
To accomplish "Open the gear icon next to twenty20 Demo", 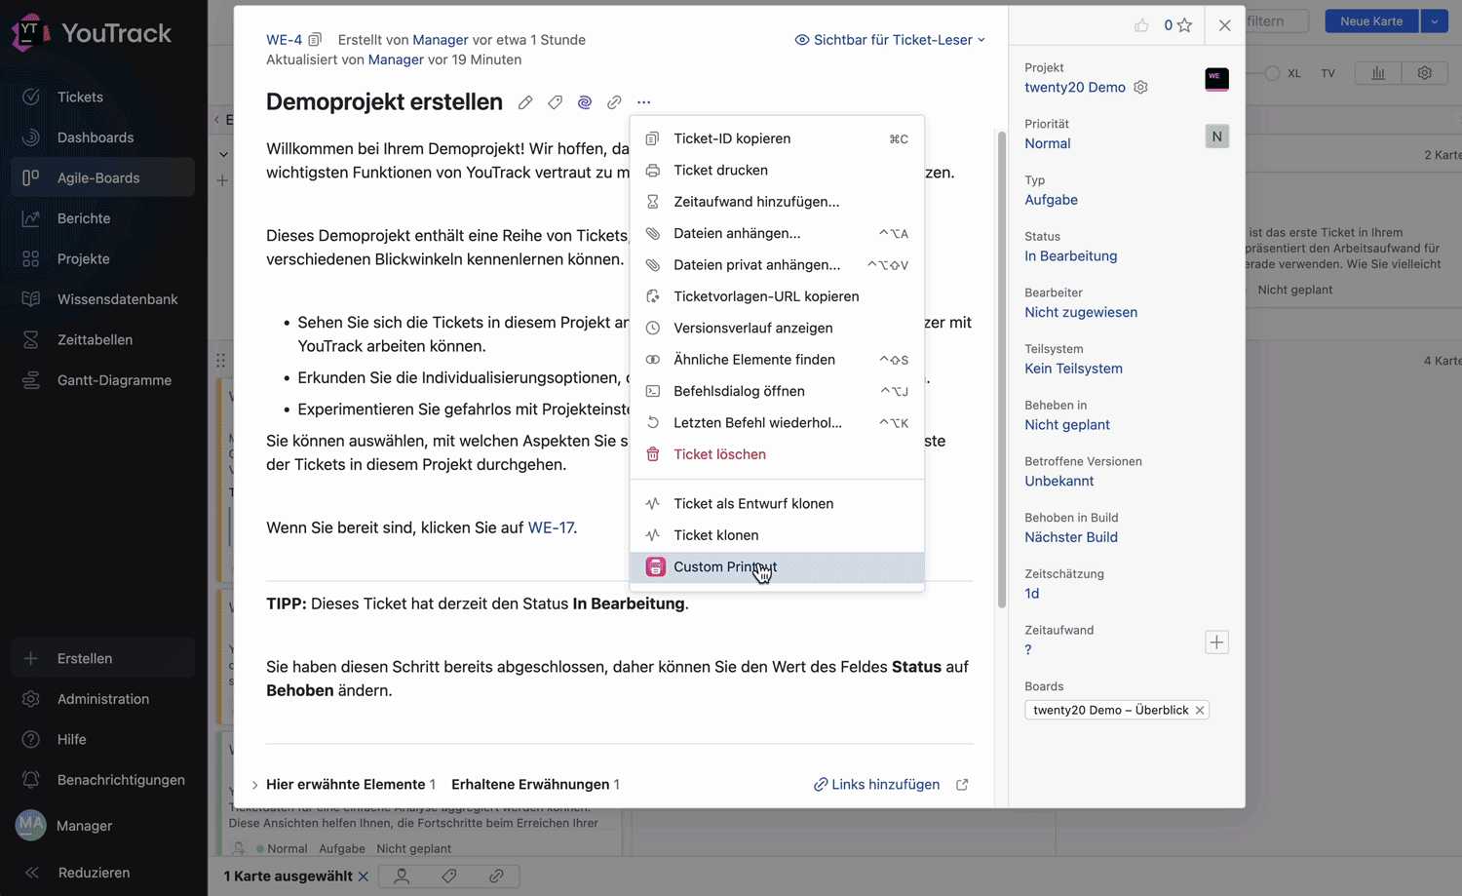I will click(x=1140, y=87).
